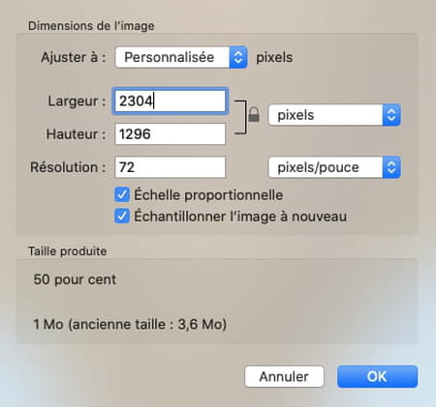The image size is (436, 407).
Task: Focus the Largeur input field
Action: point(171,101)
